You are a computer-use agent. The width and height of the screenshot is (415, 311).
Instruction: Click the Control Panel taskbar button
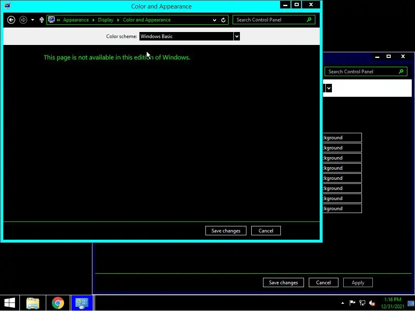click(x=82, y=303)
